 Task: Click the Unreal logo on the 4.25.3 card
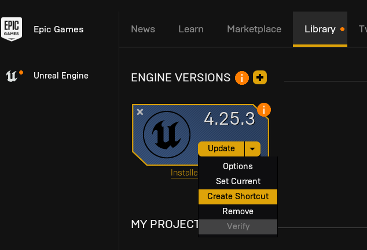point(167,135)
